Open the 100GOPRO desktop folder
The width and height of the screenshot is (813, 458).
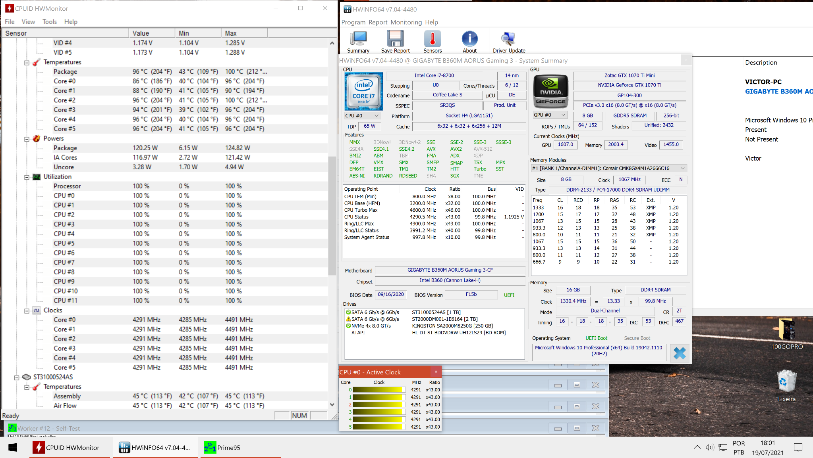pyautogui.click(x=787, y=334)
